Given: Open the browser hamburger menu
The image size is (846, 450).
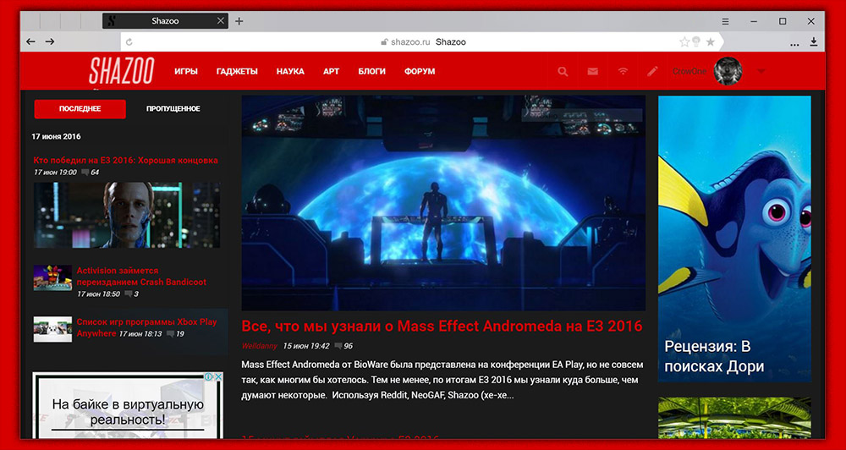Looking at the screenshot, I should pos(725,22).
